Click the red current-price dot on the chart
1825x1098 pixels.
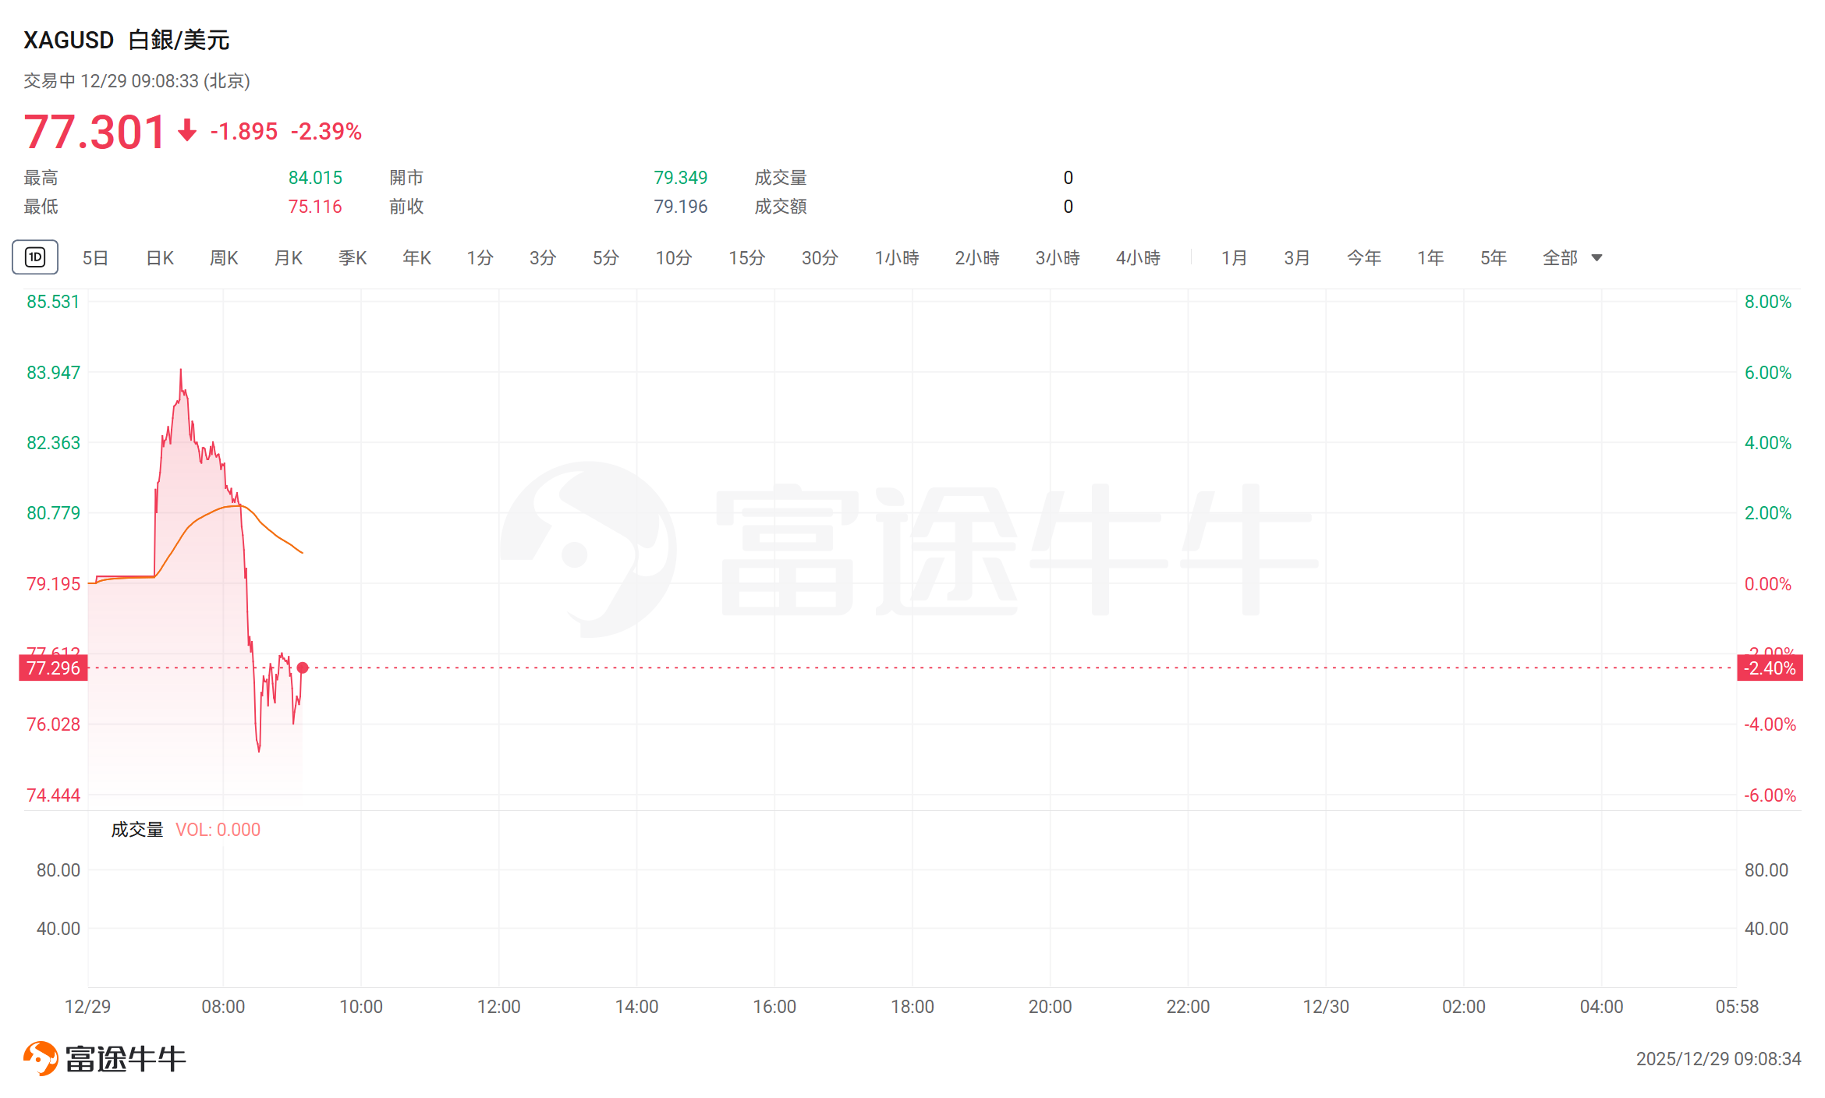click(303, 668)
